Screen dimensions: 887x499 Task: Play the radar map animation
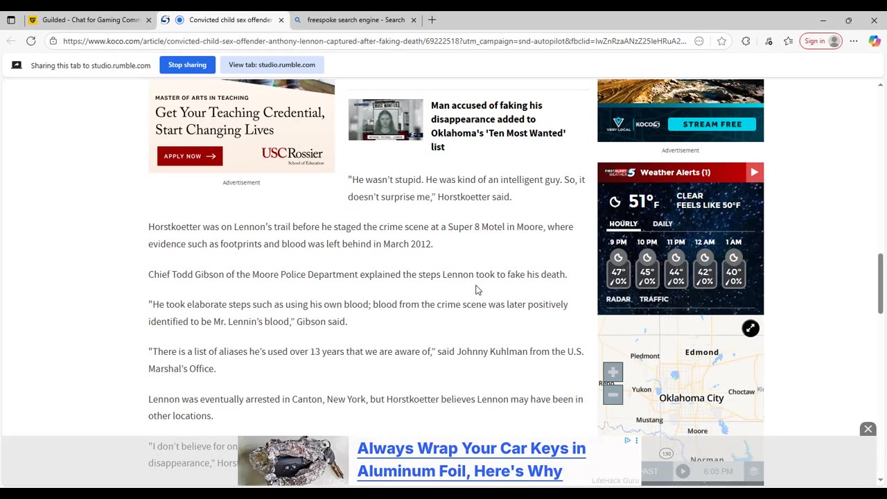tap(683, 471)
